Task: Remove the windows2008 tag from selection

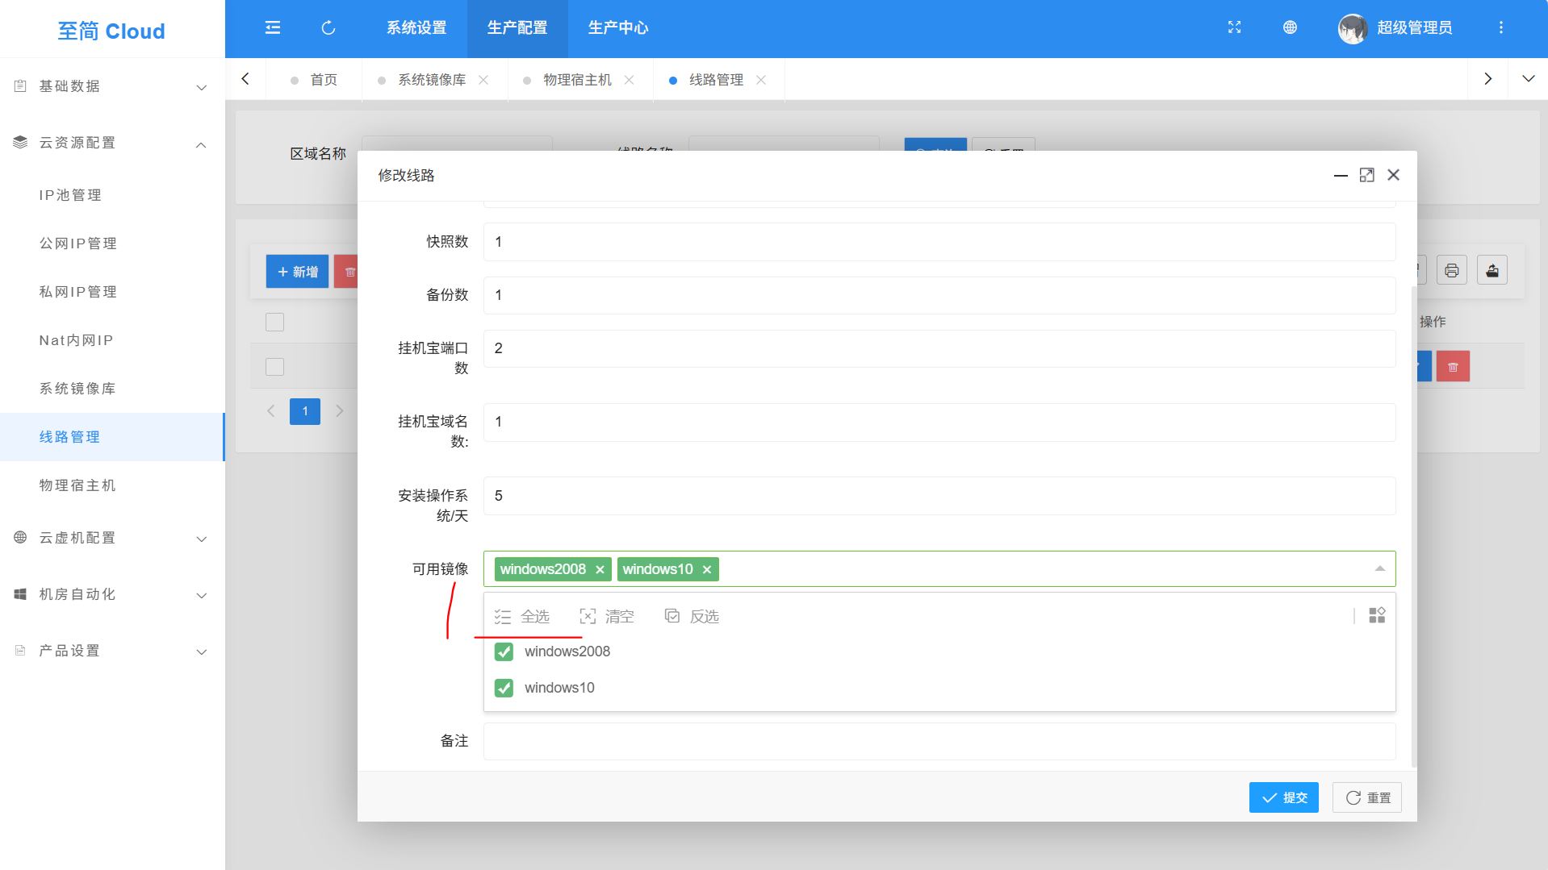Action: pyautogui.click(x=600, y=570)
